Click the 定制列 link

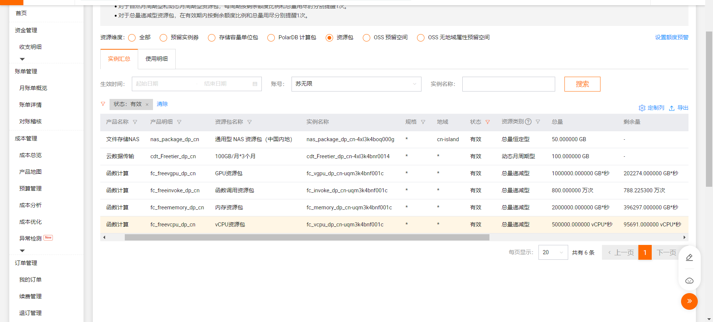(656, 108)
